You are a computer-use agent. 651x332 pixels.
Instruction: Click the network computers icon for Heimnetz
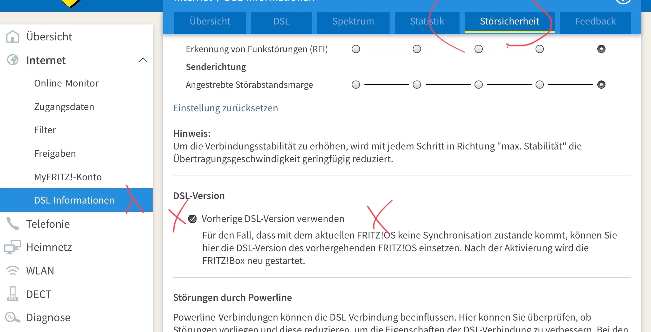[x=12, y=247]
